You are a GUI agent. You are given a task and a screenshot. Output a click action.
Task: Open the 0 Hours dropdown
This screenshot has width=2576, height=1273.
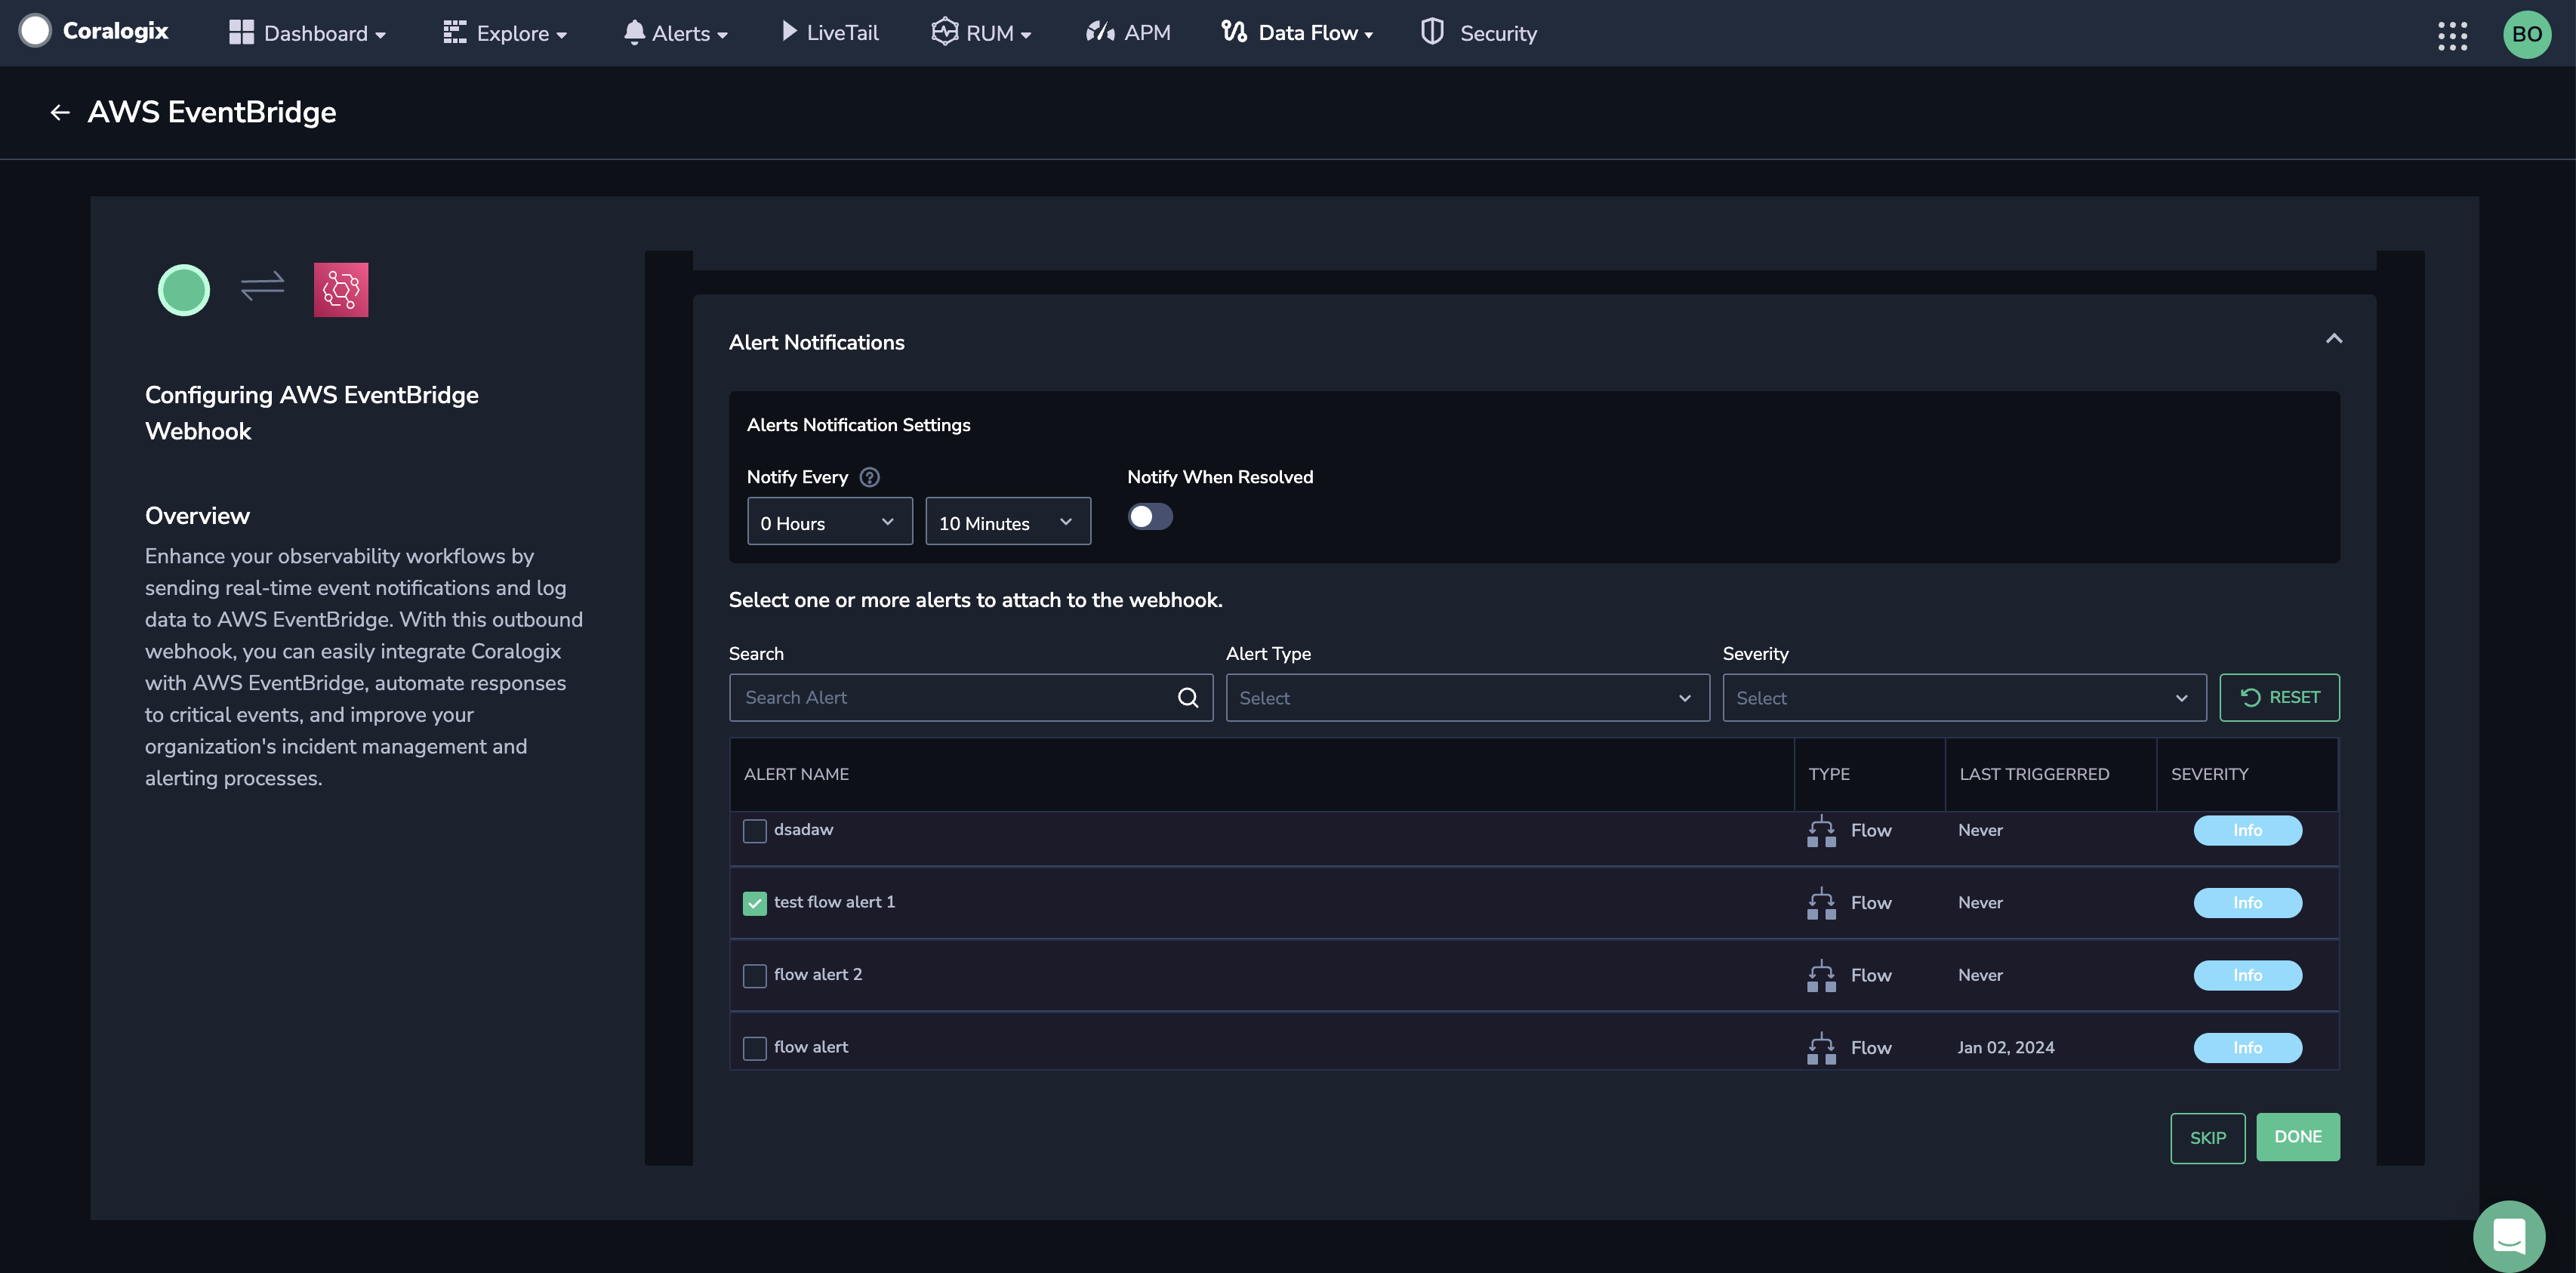(x=830, y=522)
